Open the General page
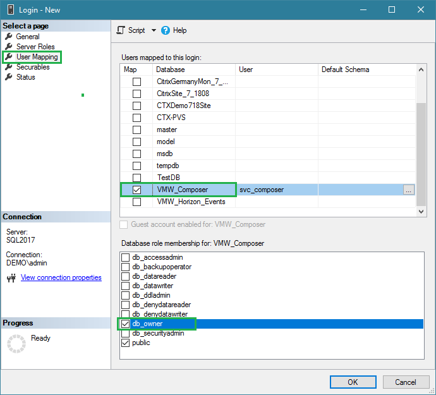Image resolution: width=436 pixels, height=395 pixels. [x=28, y=37]
